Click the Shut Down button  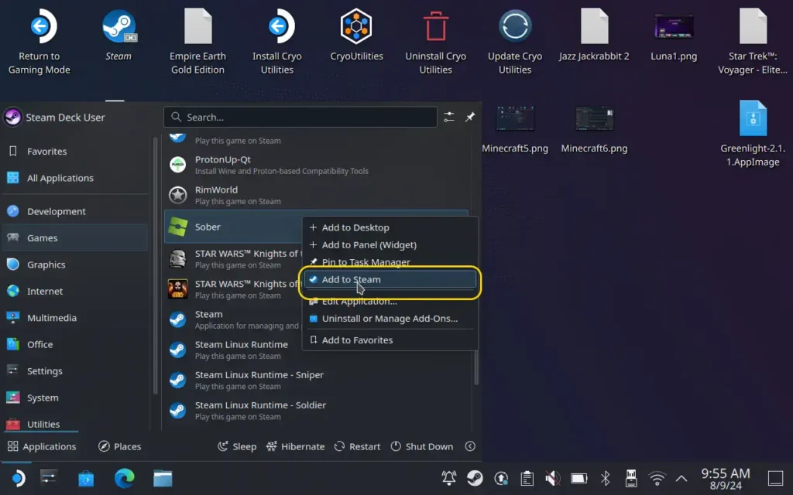click(x=422, y=446)
